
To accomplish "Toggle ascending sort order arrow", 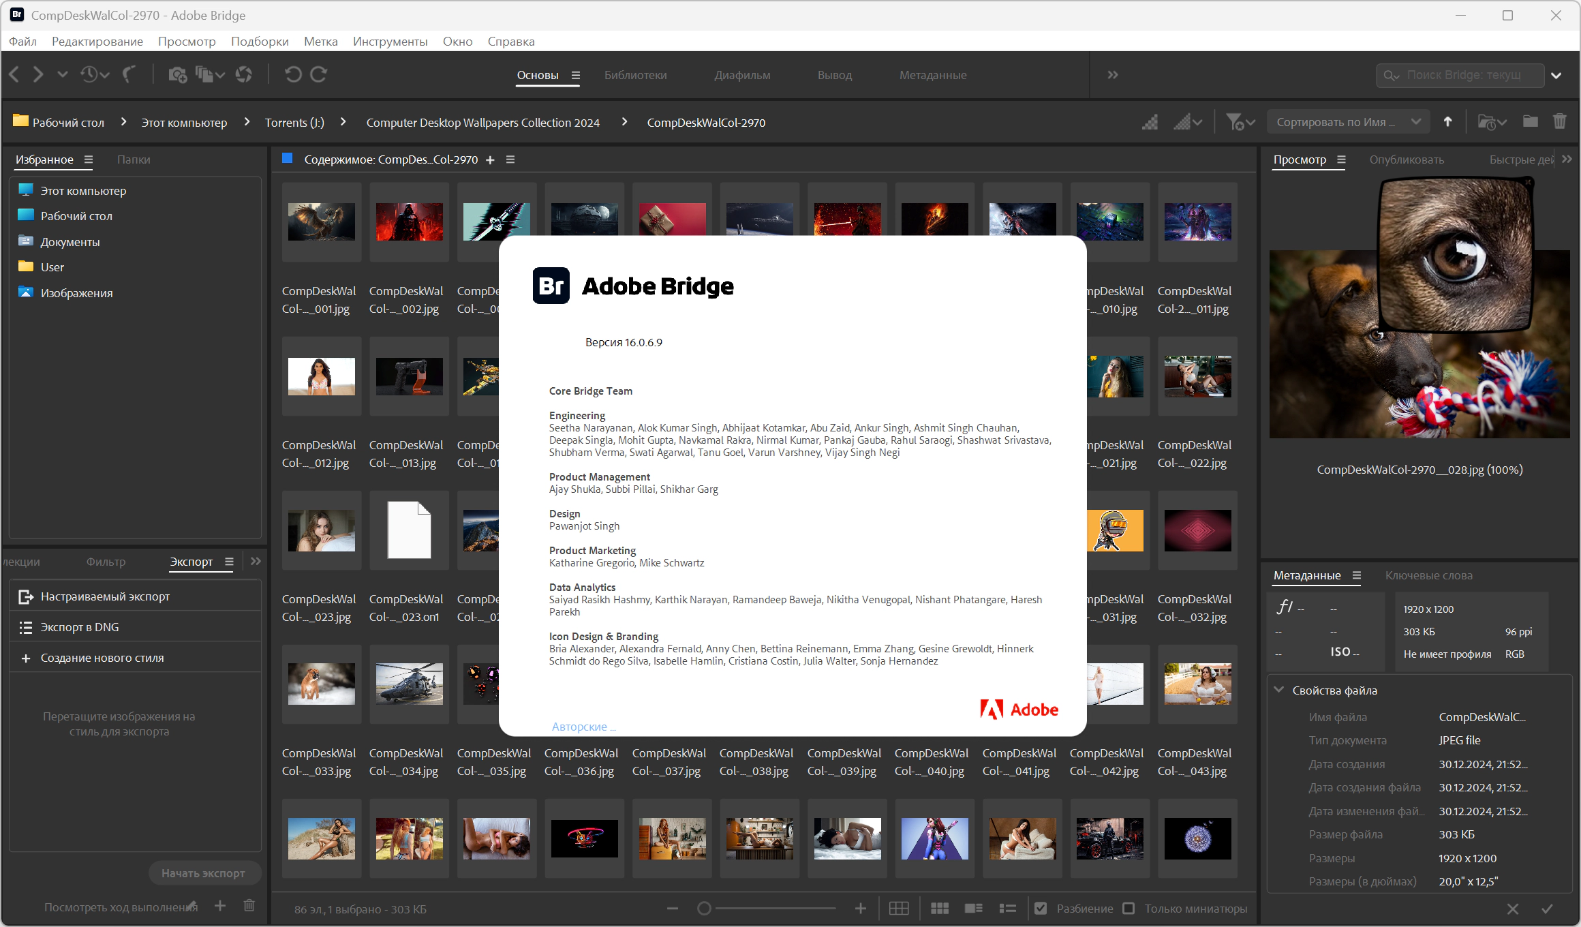I will 1447,122.
